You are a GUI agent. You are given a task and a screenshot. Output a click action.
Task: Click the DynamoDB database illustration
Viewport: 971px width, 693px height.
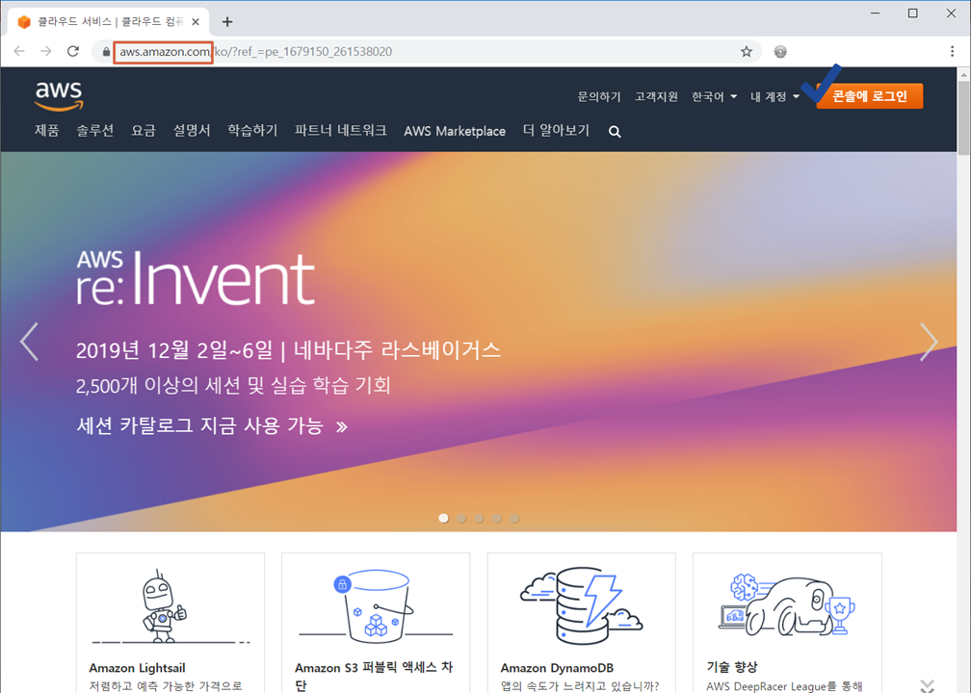tap(581, 606)
